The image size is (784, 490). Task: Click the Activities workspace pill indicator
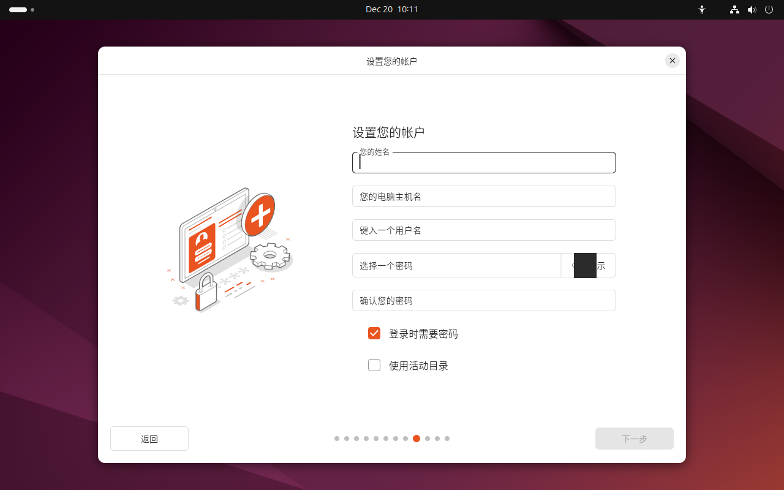pos(18,10)
